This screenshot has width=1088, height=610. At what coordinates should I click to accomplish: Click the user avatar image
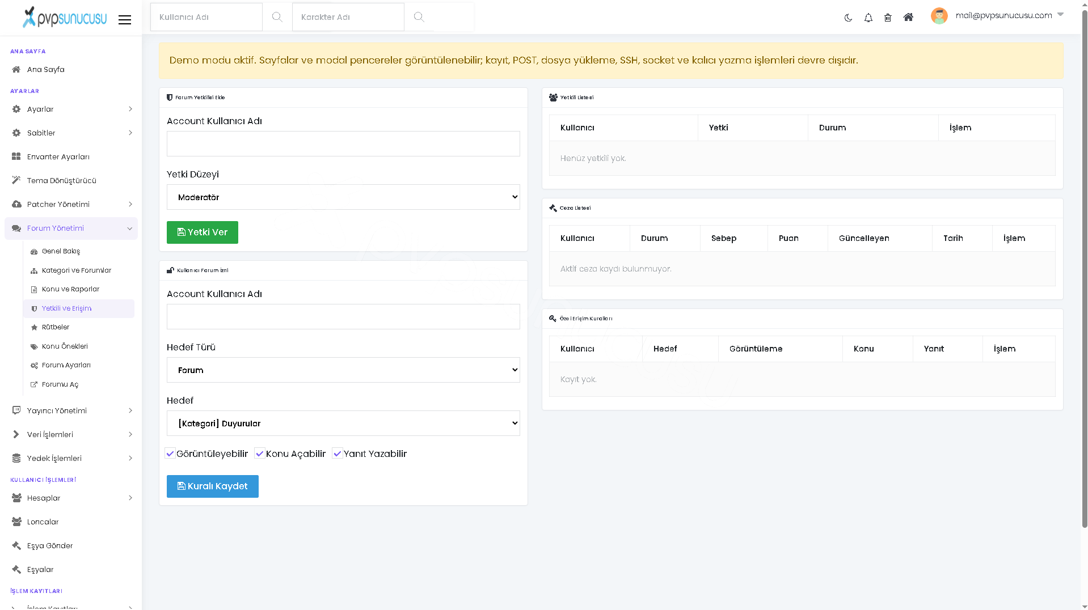(939, 16)
